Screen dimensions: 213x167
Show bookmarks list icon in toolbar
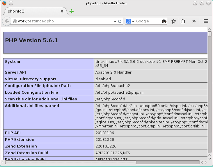[x=183, y=21]
